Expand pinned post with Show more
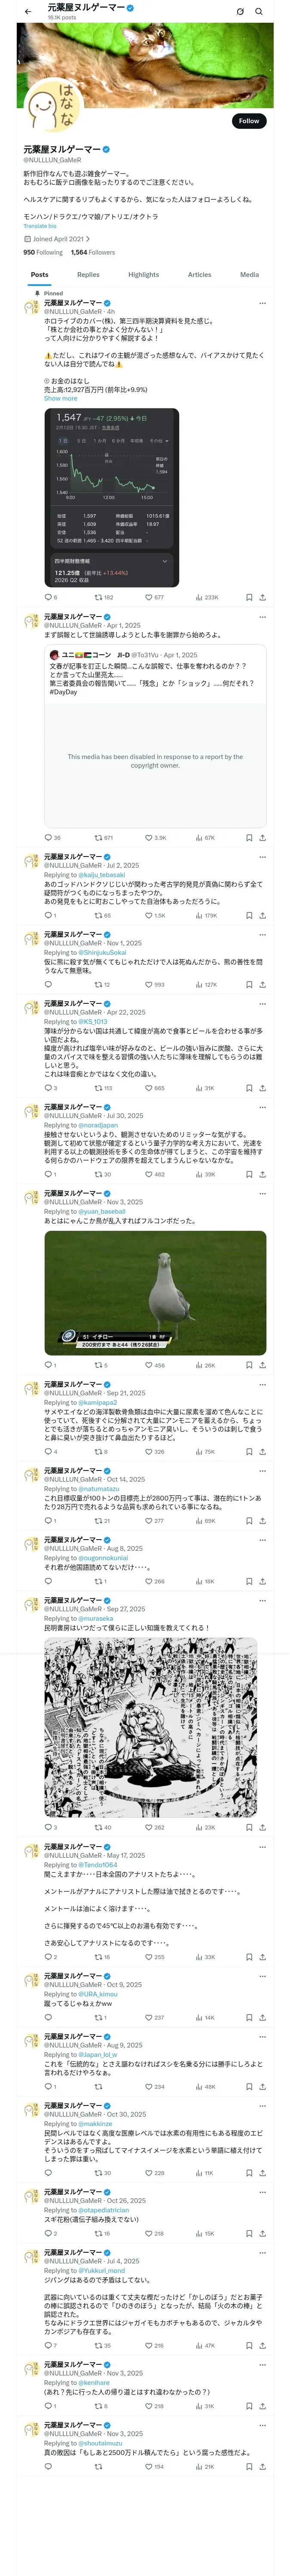Screen dimensions: 290x2576 pos(60,398)
